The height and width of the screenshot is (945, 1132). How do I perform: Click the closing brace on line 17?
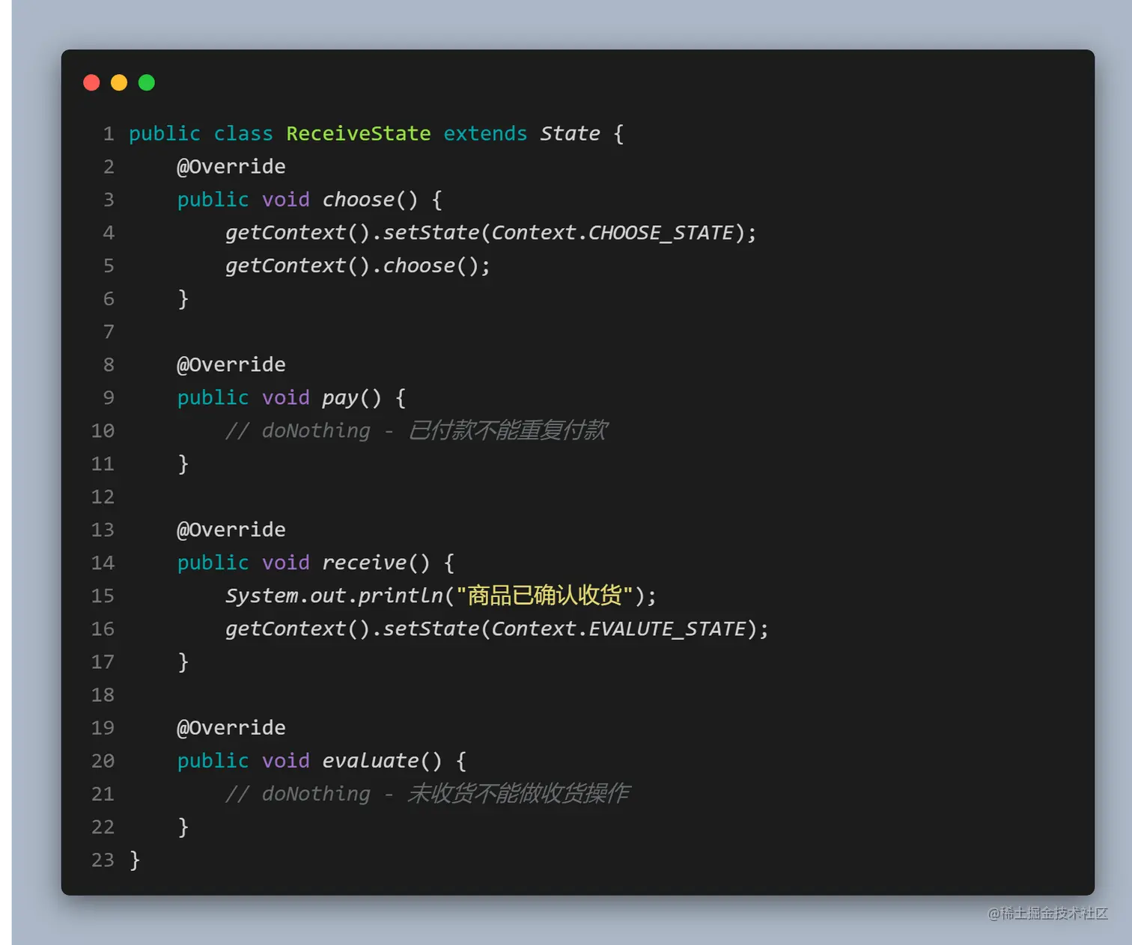(x=183, y=661)
